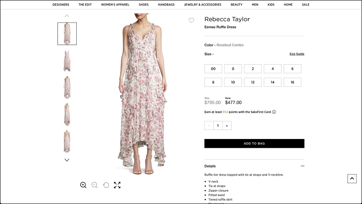
Task: Click the zoom out magnifier icon
Action: click(95, 185)
